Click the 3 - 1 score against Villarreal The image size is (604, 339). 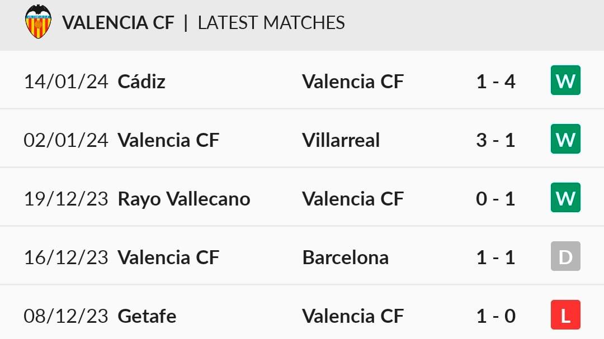pyautogui.click(x=496, y=140)
